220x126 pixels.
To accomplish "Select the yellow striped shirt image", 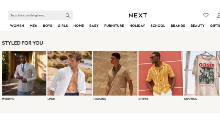I will 161,73.
